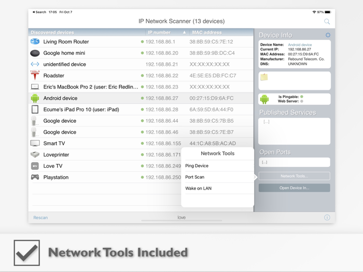Click the 'love' network name label

(x=181, y=218)
